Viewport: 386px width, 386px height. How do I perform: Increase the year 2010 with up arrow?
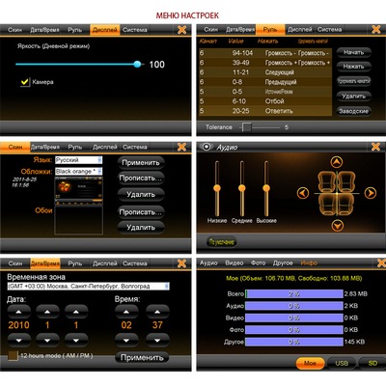pos(19,312)
